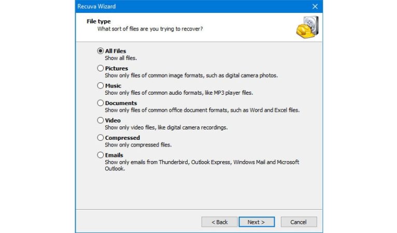
Task: Click the text about office document formats
Action: pyautogui.click(x=202, y=110)
